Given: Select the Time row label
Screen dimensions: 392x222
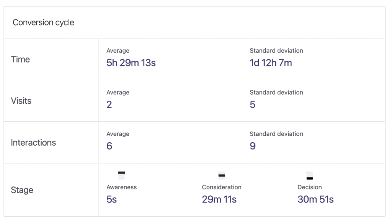Looking at the screenshot, I should click(20, 60).
